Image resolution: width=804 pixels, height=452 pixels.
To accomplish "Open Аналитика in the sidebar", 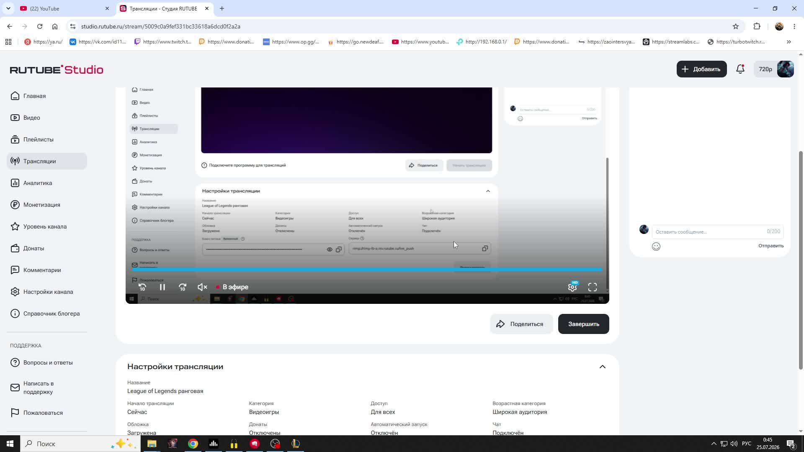I will pyautogui.click(x=47, y=183).
